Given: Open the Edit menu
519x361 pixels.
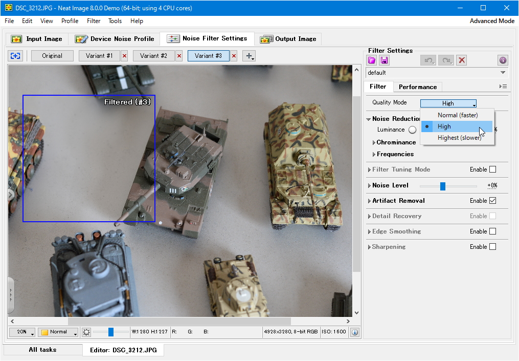Looking at the screenshot, I should (27, 21).
